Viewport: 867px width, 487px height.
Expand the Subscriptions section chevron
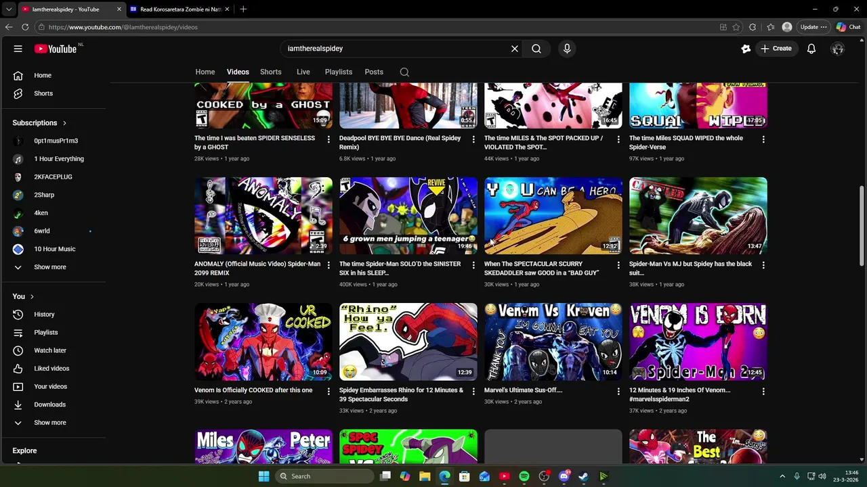[x=64, y=123]
